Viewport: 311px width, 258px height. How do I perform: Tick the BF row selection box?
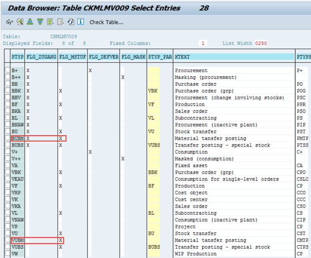[x=7, y=104]
